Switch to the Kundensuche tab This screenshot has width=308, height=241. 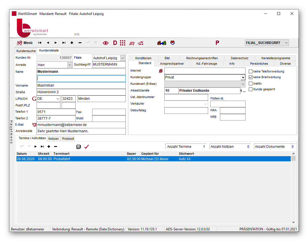click(x=26, y=51)
